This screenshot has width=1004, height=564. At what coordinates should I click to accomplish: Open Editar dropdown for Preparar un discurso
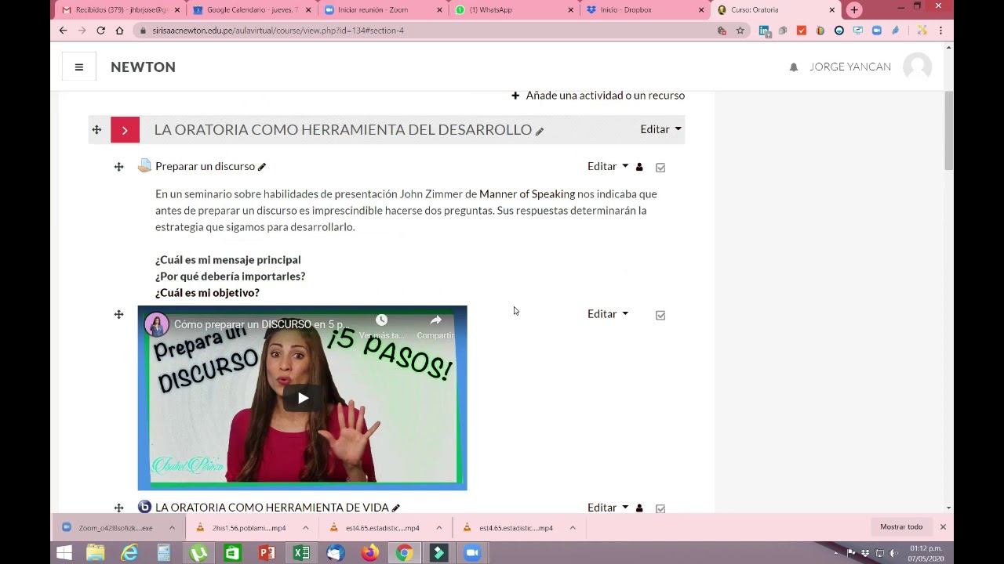click(x=608, y=166)
